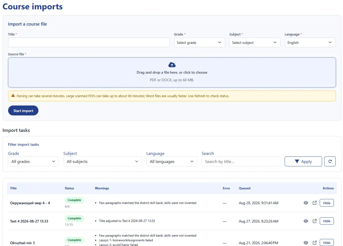Click the 'Filter import tasks' heading
This screenshot has height=246, width=343.
[24, 144]
